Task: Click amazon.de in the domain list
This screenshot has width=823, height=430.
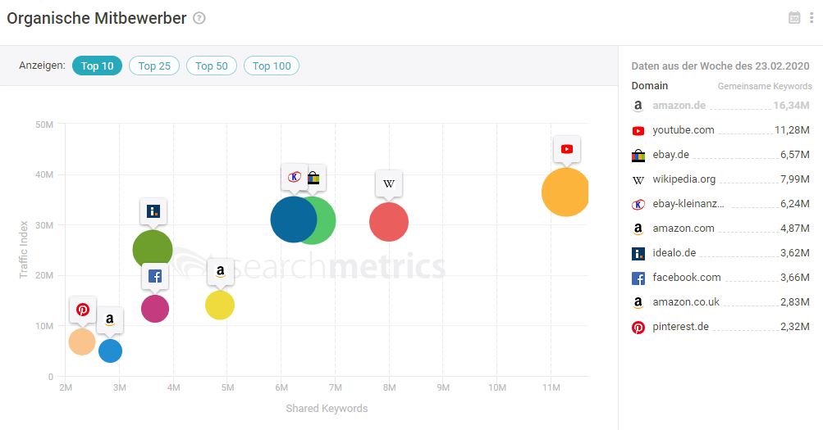Action: (679, 106)
